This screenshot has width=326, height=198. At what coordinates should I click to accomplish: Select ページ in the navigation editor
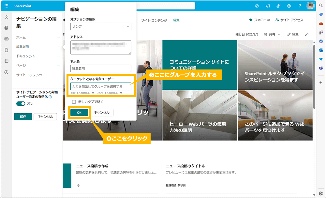pos(21,66)
